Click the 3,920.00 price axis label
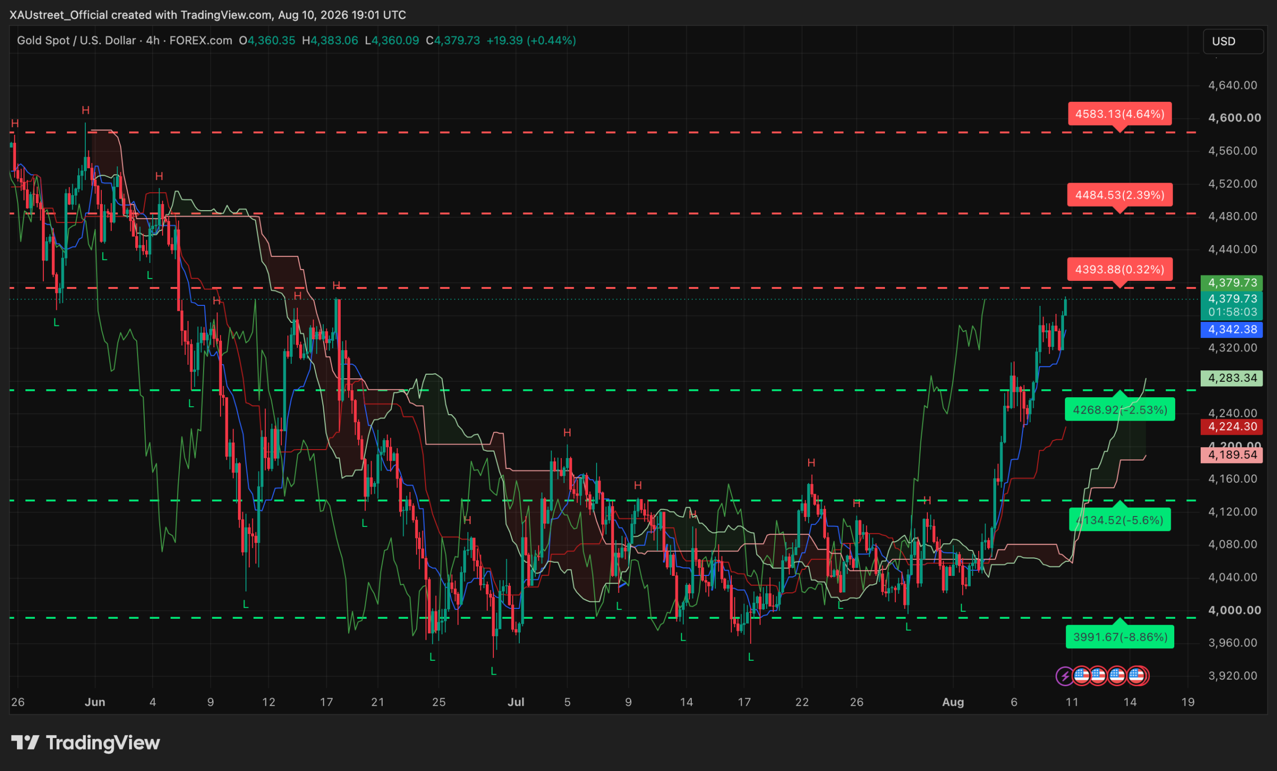 pyautogui.click(x=1233, y=676)
